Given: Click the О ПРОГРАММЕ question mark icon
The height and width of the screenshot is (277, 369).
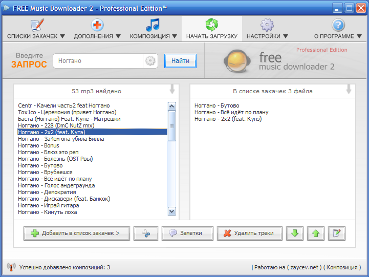Looking at the screenshot, I should tap(338, 25).
